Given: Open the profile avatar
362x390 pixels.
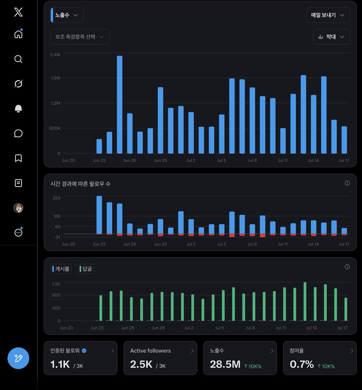Looking at the screenshot, I should (19, 208).
